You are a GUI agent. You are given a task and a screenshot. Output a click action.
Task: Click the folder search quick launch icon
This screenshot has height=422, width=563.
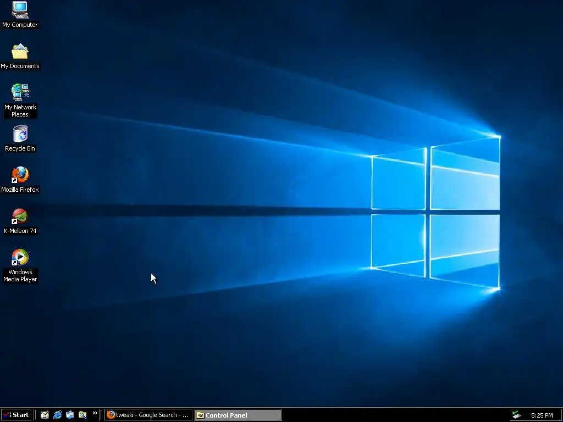tap(82, 415)
